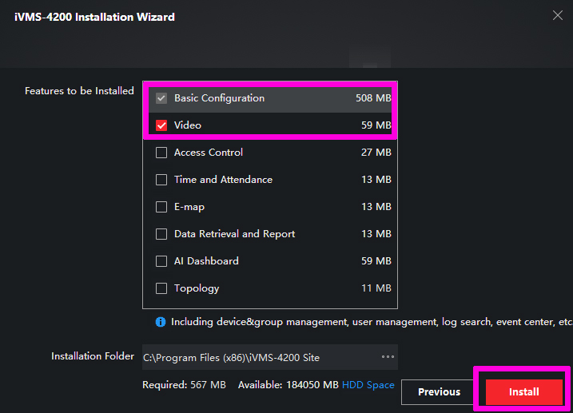Check the Time and Attendance checkbox
This screenshot has height=413, width=573.
click(x=161, y=180)
